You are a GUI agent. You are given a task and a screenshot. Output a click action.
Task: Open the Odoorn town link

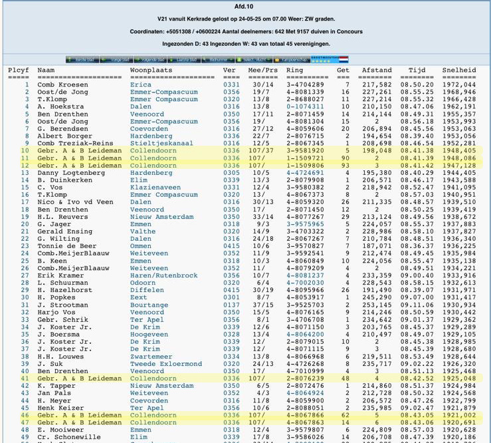(x=143, y=283)
